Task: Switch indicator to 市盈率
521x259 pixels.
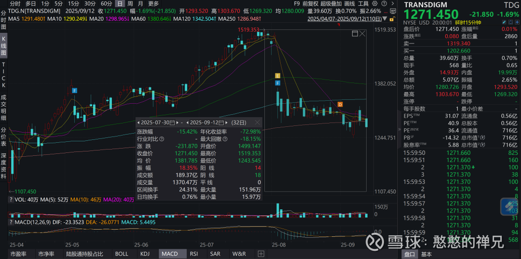Action: click(x=19, y=254)
